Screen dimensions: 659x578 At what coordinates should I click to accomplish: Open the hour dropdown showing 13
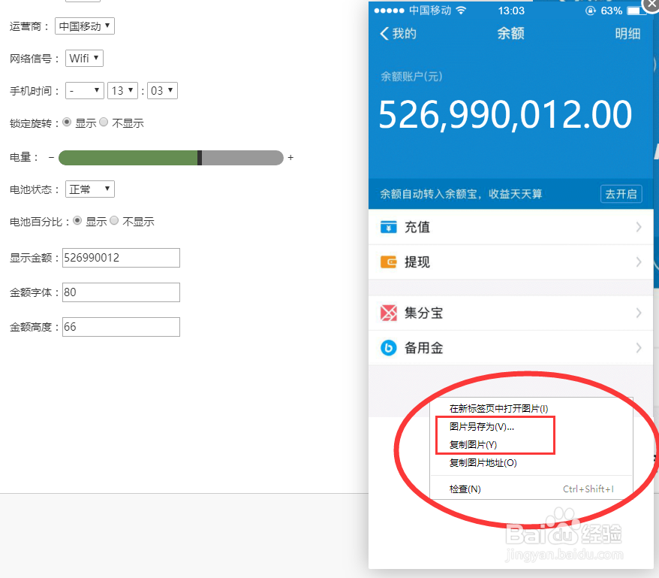[122, 90]
